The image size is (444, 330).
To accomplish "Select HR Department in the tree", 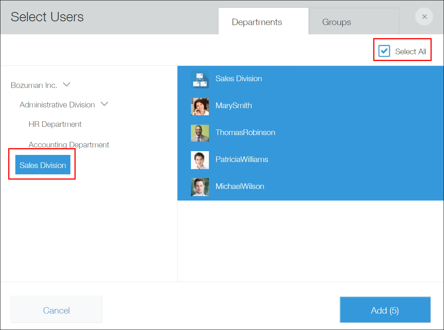I will tap(55, 124).
